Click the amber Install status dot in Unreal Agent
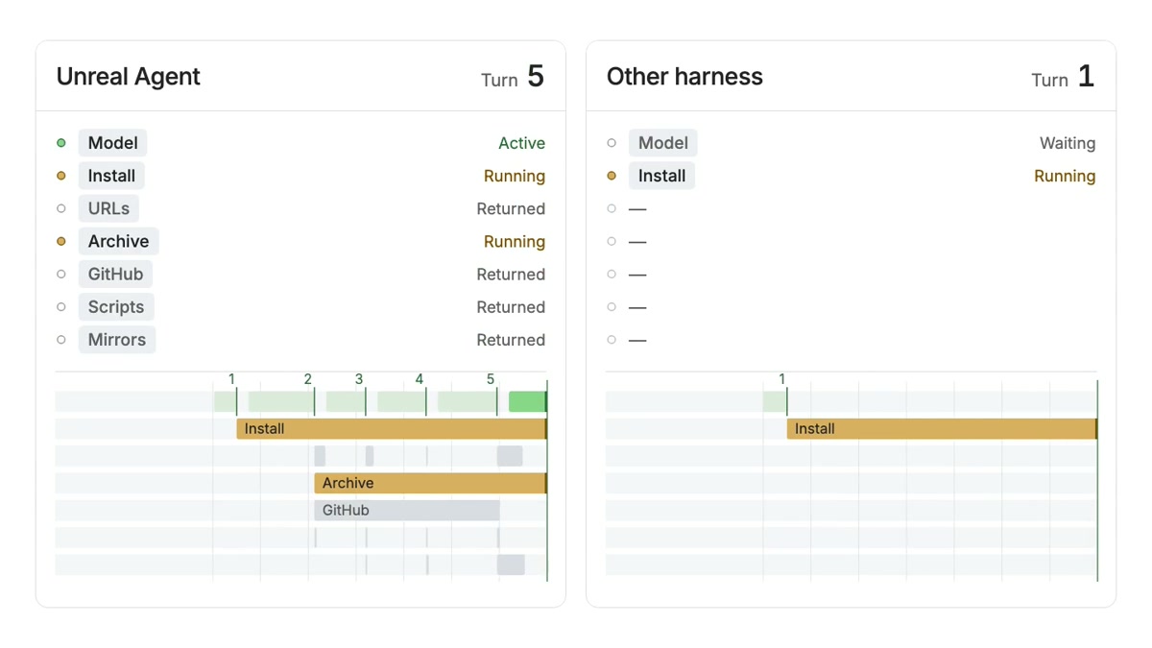This screenshot has width=1152, height=648. [61, 176]
